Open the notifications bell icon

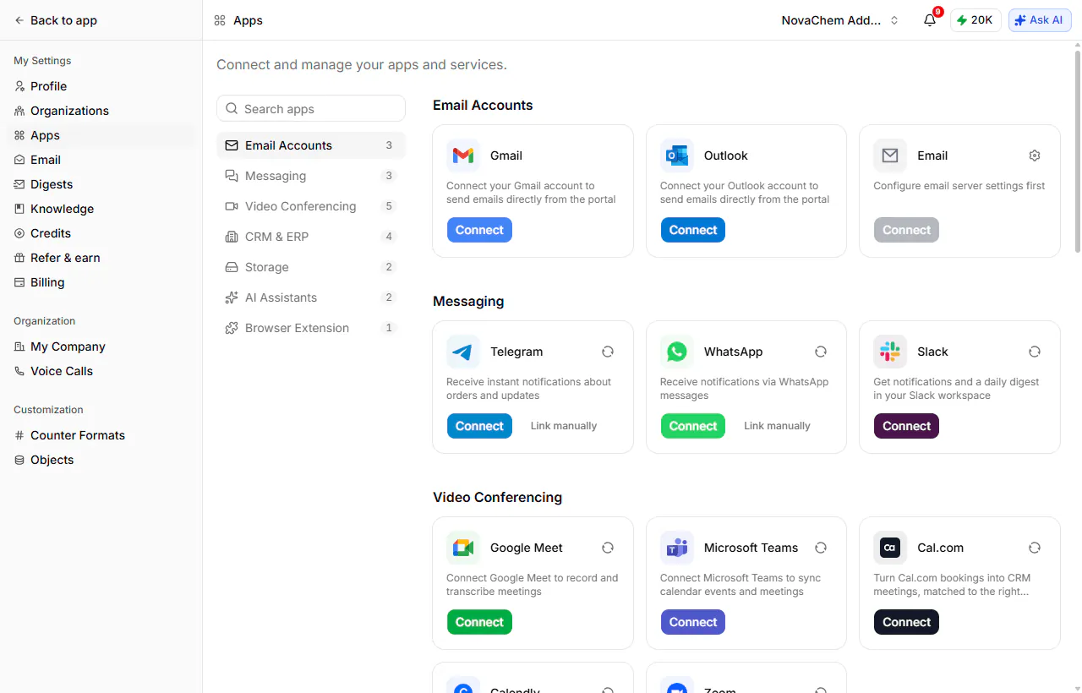coord(930,20)
